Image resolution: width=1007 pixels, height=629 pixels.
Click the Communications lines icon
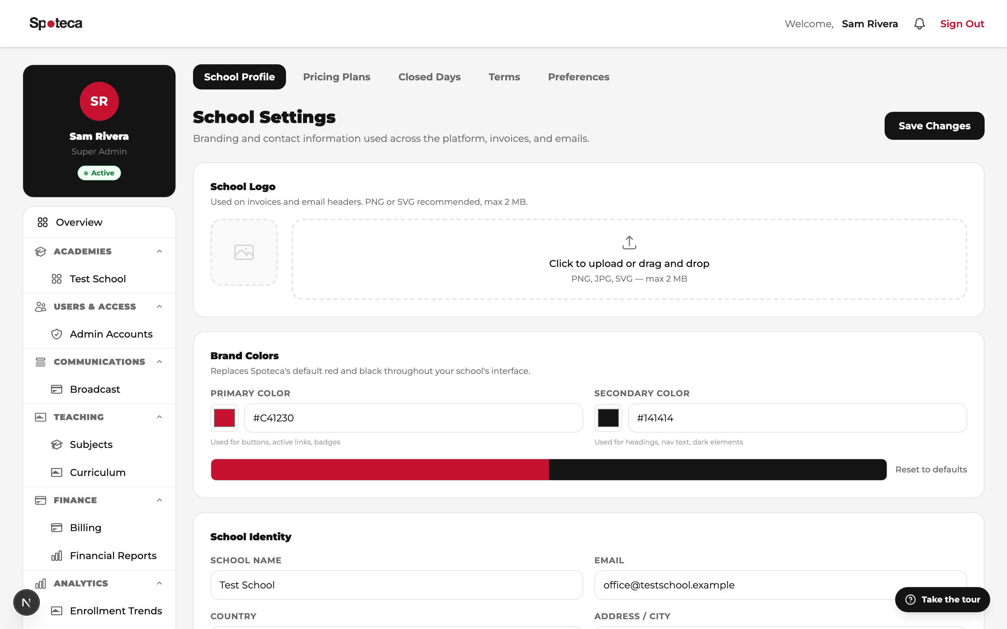pyautogui.click(x=40, y=362)
